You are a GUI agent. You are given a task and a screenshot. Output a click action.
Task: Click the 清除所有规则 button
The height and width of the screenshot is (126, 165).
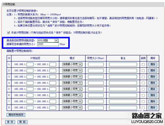(16, 115)
